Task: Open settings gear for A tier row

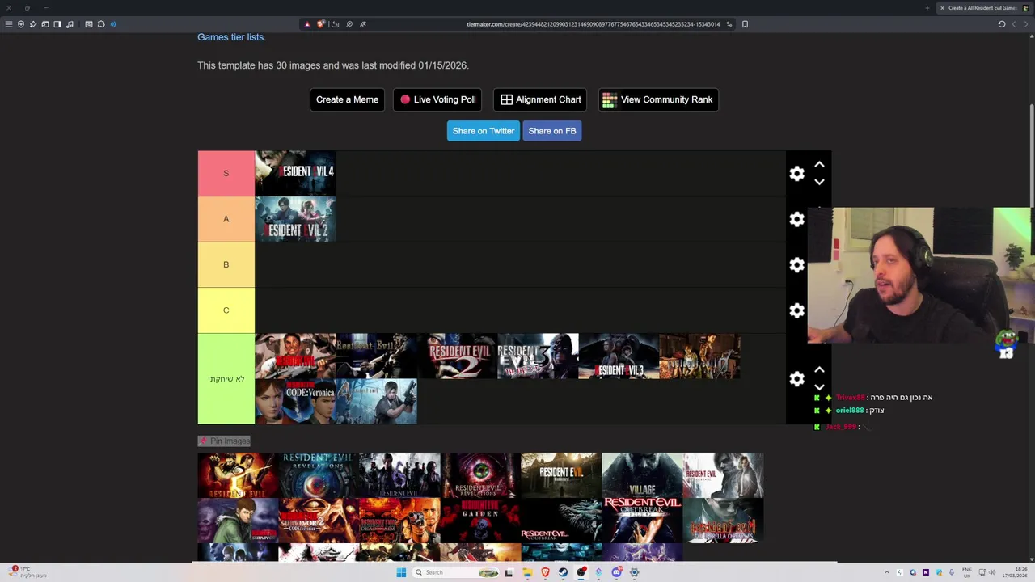Action: [x=796, y=219]
